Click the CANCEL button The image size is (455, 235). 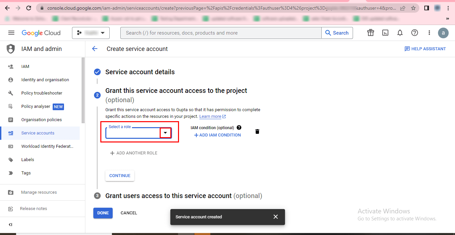coord(129,213)
